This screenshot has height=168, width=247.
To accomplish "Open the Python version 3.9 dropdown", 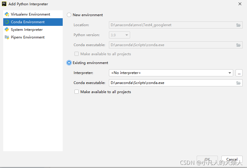I will [x=120, y=35].
